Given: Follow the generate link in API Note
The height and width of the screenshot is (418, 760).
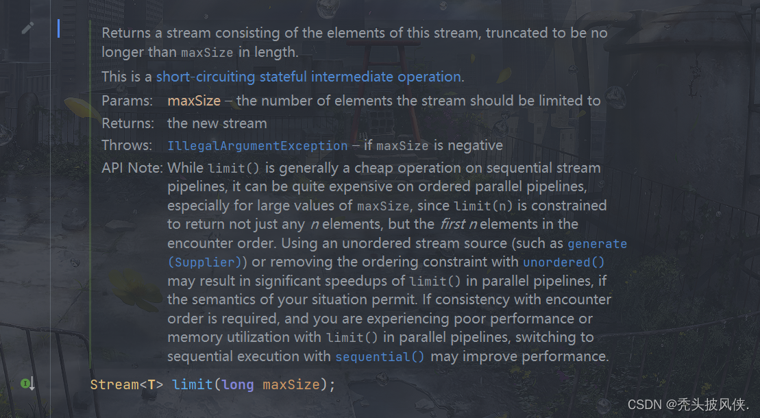Looking at the screenshot, I should coord(597,243).
